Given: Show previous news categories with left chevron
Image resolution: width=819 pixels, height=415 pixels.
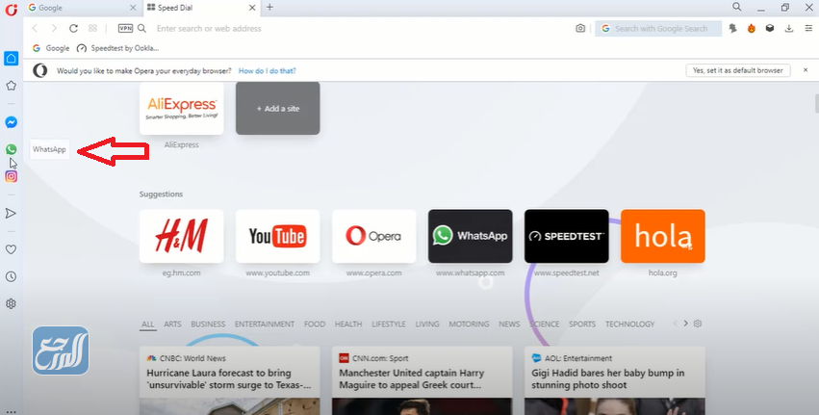Looking at the screenshot, I should (675, 324).
